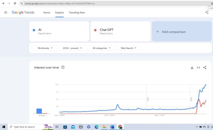Viewport: 213px width, 130px height.
Task: Click the red dot beside Chat GPT
Action: [95, 30]
